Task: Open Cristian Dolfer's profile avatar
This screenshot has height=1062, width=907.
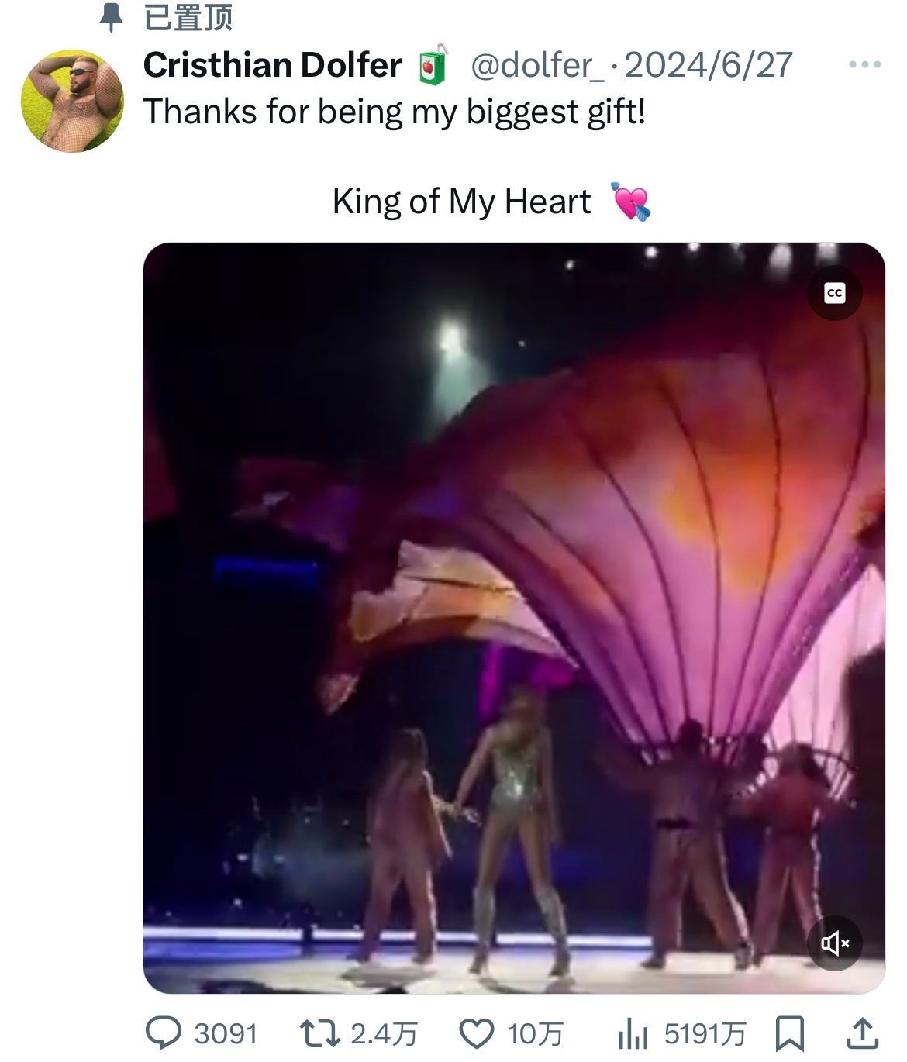Action: tap(72, 101)
